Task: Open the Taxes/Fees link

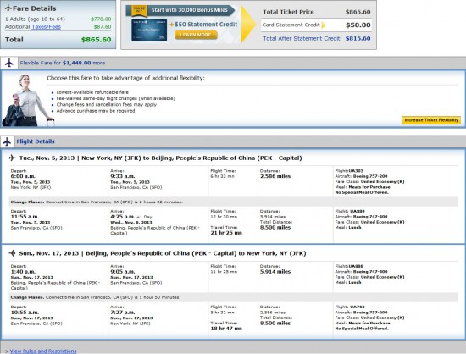Action: tap(46, 27)
